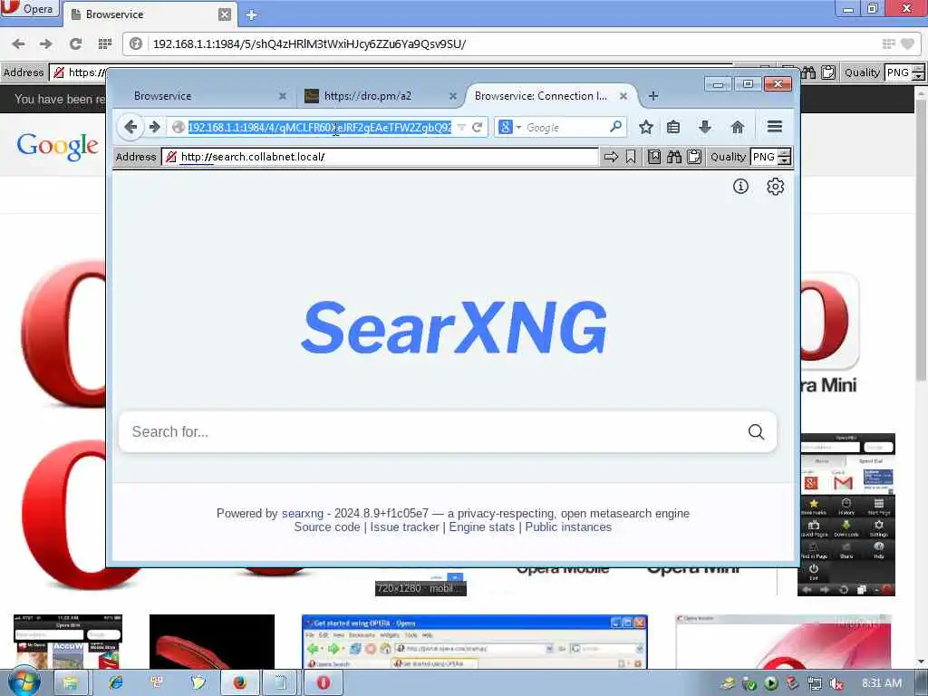Viewport: 928px width, 696px height.
Task: Select Browservice: Connection tab
Action: [550, 96]
